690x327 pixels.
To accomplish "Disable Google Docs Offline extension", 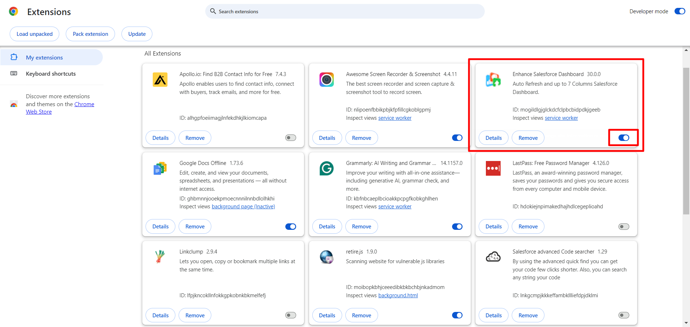I will pyautogui.click(x=291, y=227).
